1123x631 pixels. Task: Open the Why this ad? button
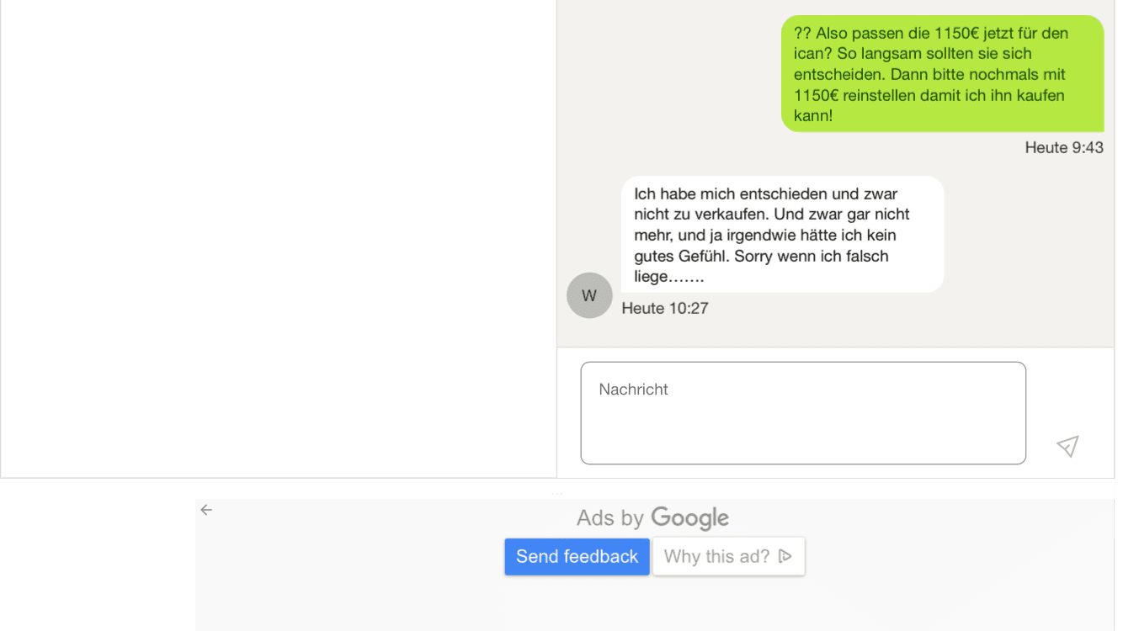coord(728,556)
